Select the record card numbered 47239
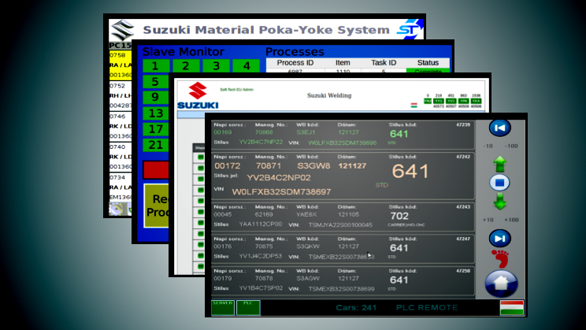Screen dimensions: 586x330 coord(343,135)
